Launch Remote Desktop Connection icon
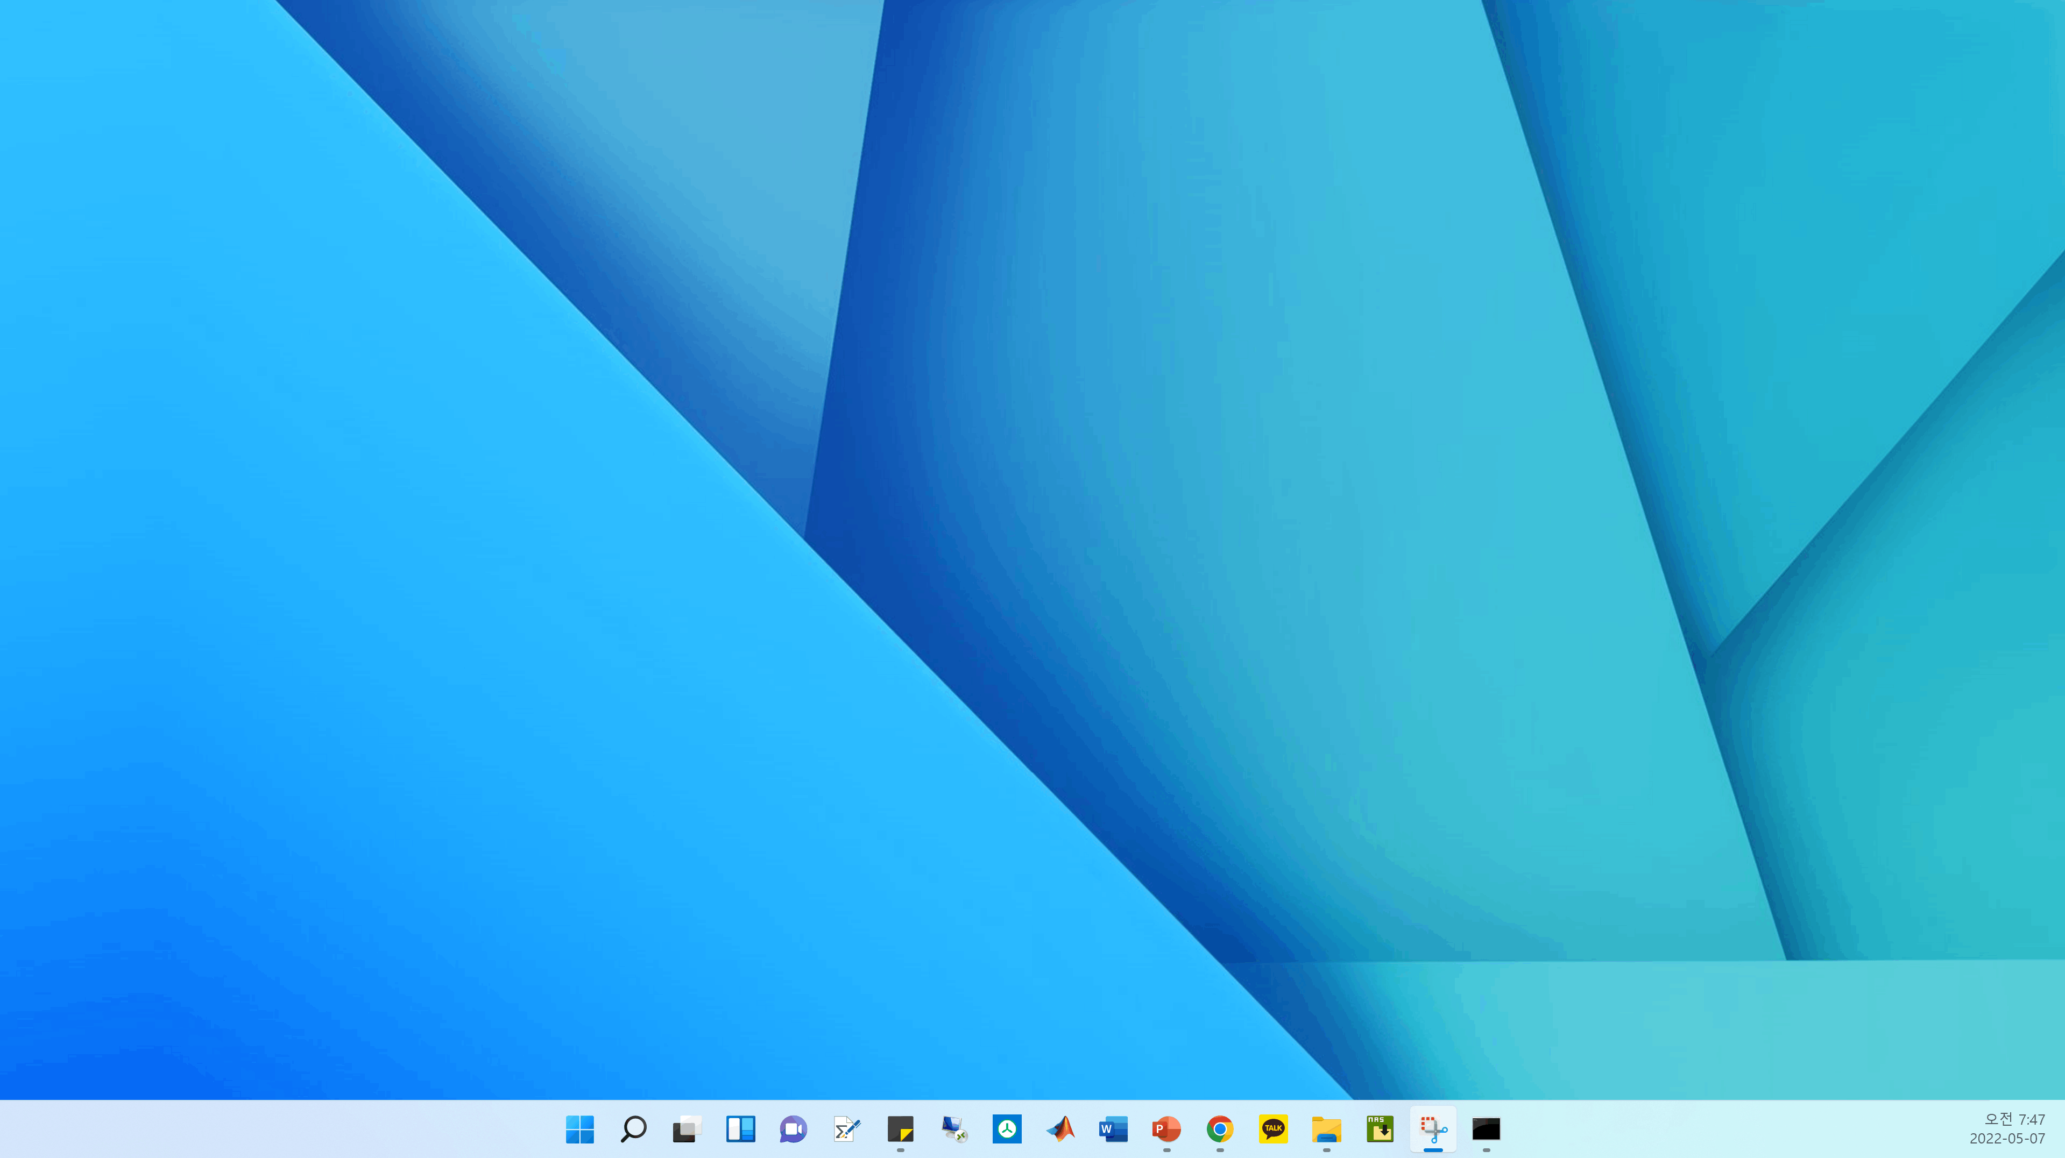 click(x=953, y=1129)
